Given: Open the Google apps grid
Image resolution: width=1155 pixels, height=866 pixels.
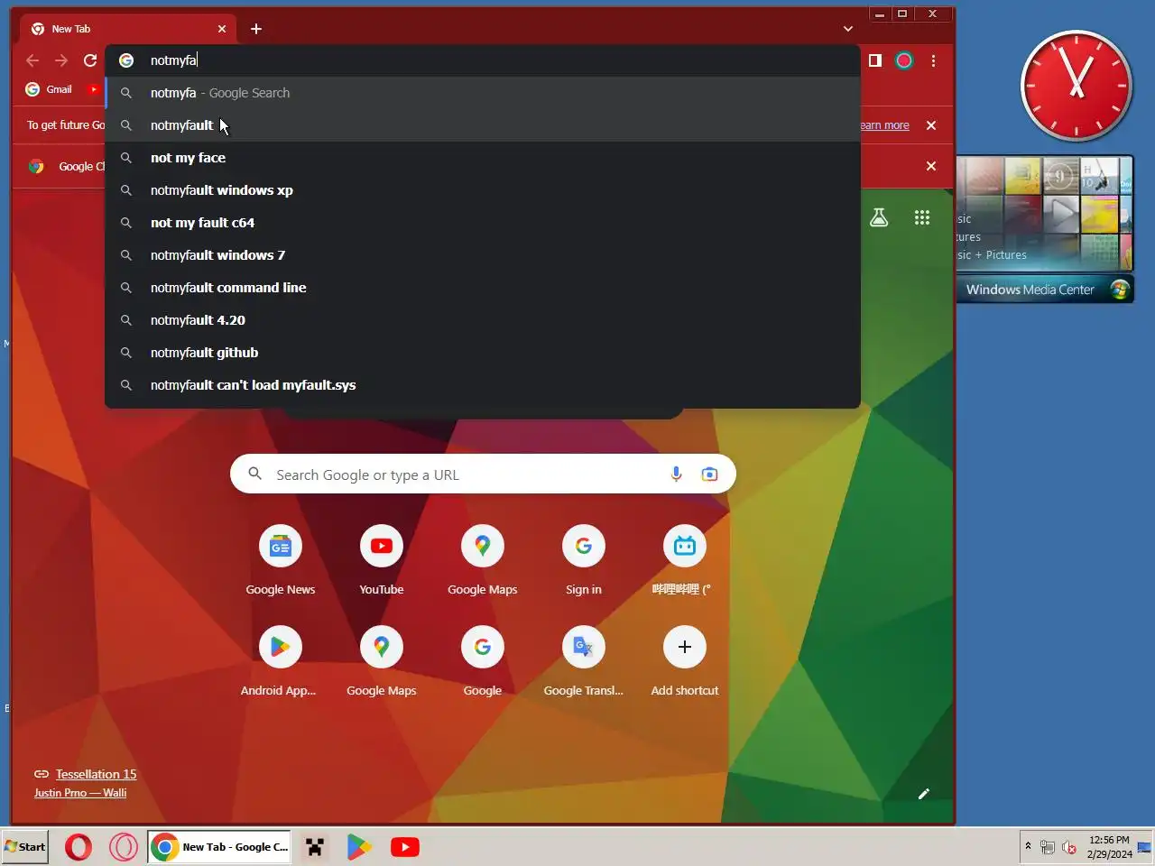Looking at the screenshot, I should (922, 217).
